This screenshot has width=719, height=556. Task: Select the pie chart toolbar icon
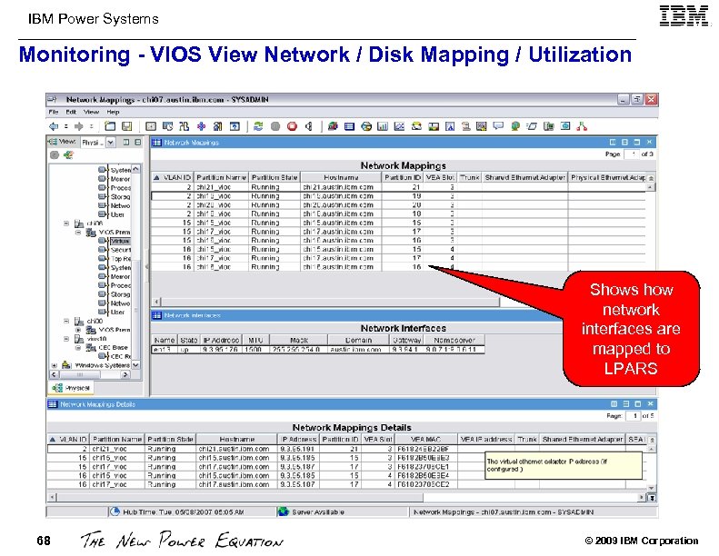[x=366, y=126]
